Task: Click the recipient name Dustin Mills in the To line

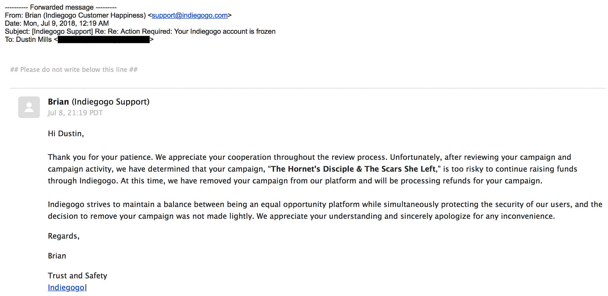Action: point(34,40)
